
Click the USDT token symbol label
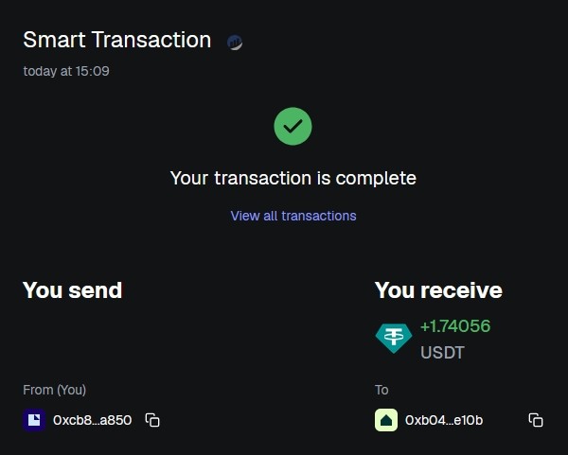(442, 352)
